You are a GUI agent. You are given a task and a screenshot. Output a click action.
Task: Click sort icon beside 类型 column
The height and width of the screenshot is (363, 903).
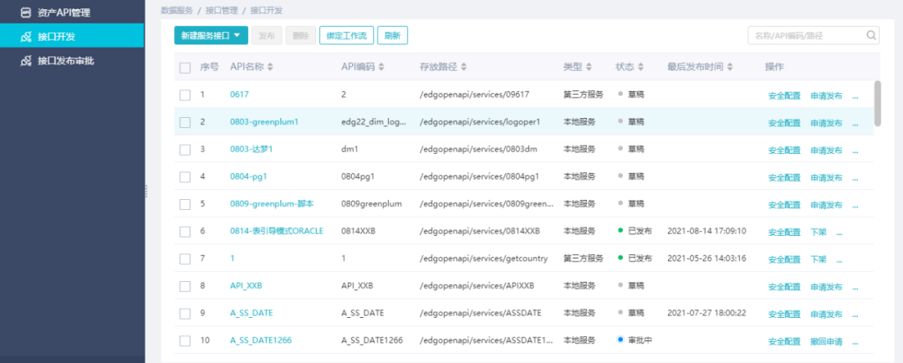pyautogui.click(x=589, y=67)
